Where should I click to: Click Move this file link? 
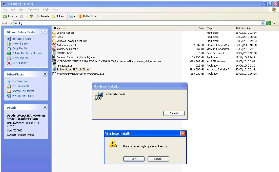(x=20, y=43)
